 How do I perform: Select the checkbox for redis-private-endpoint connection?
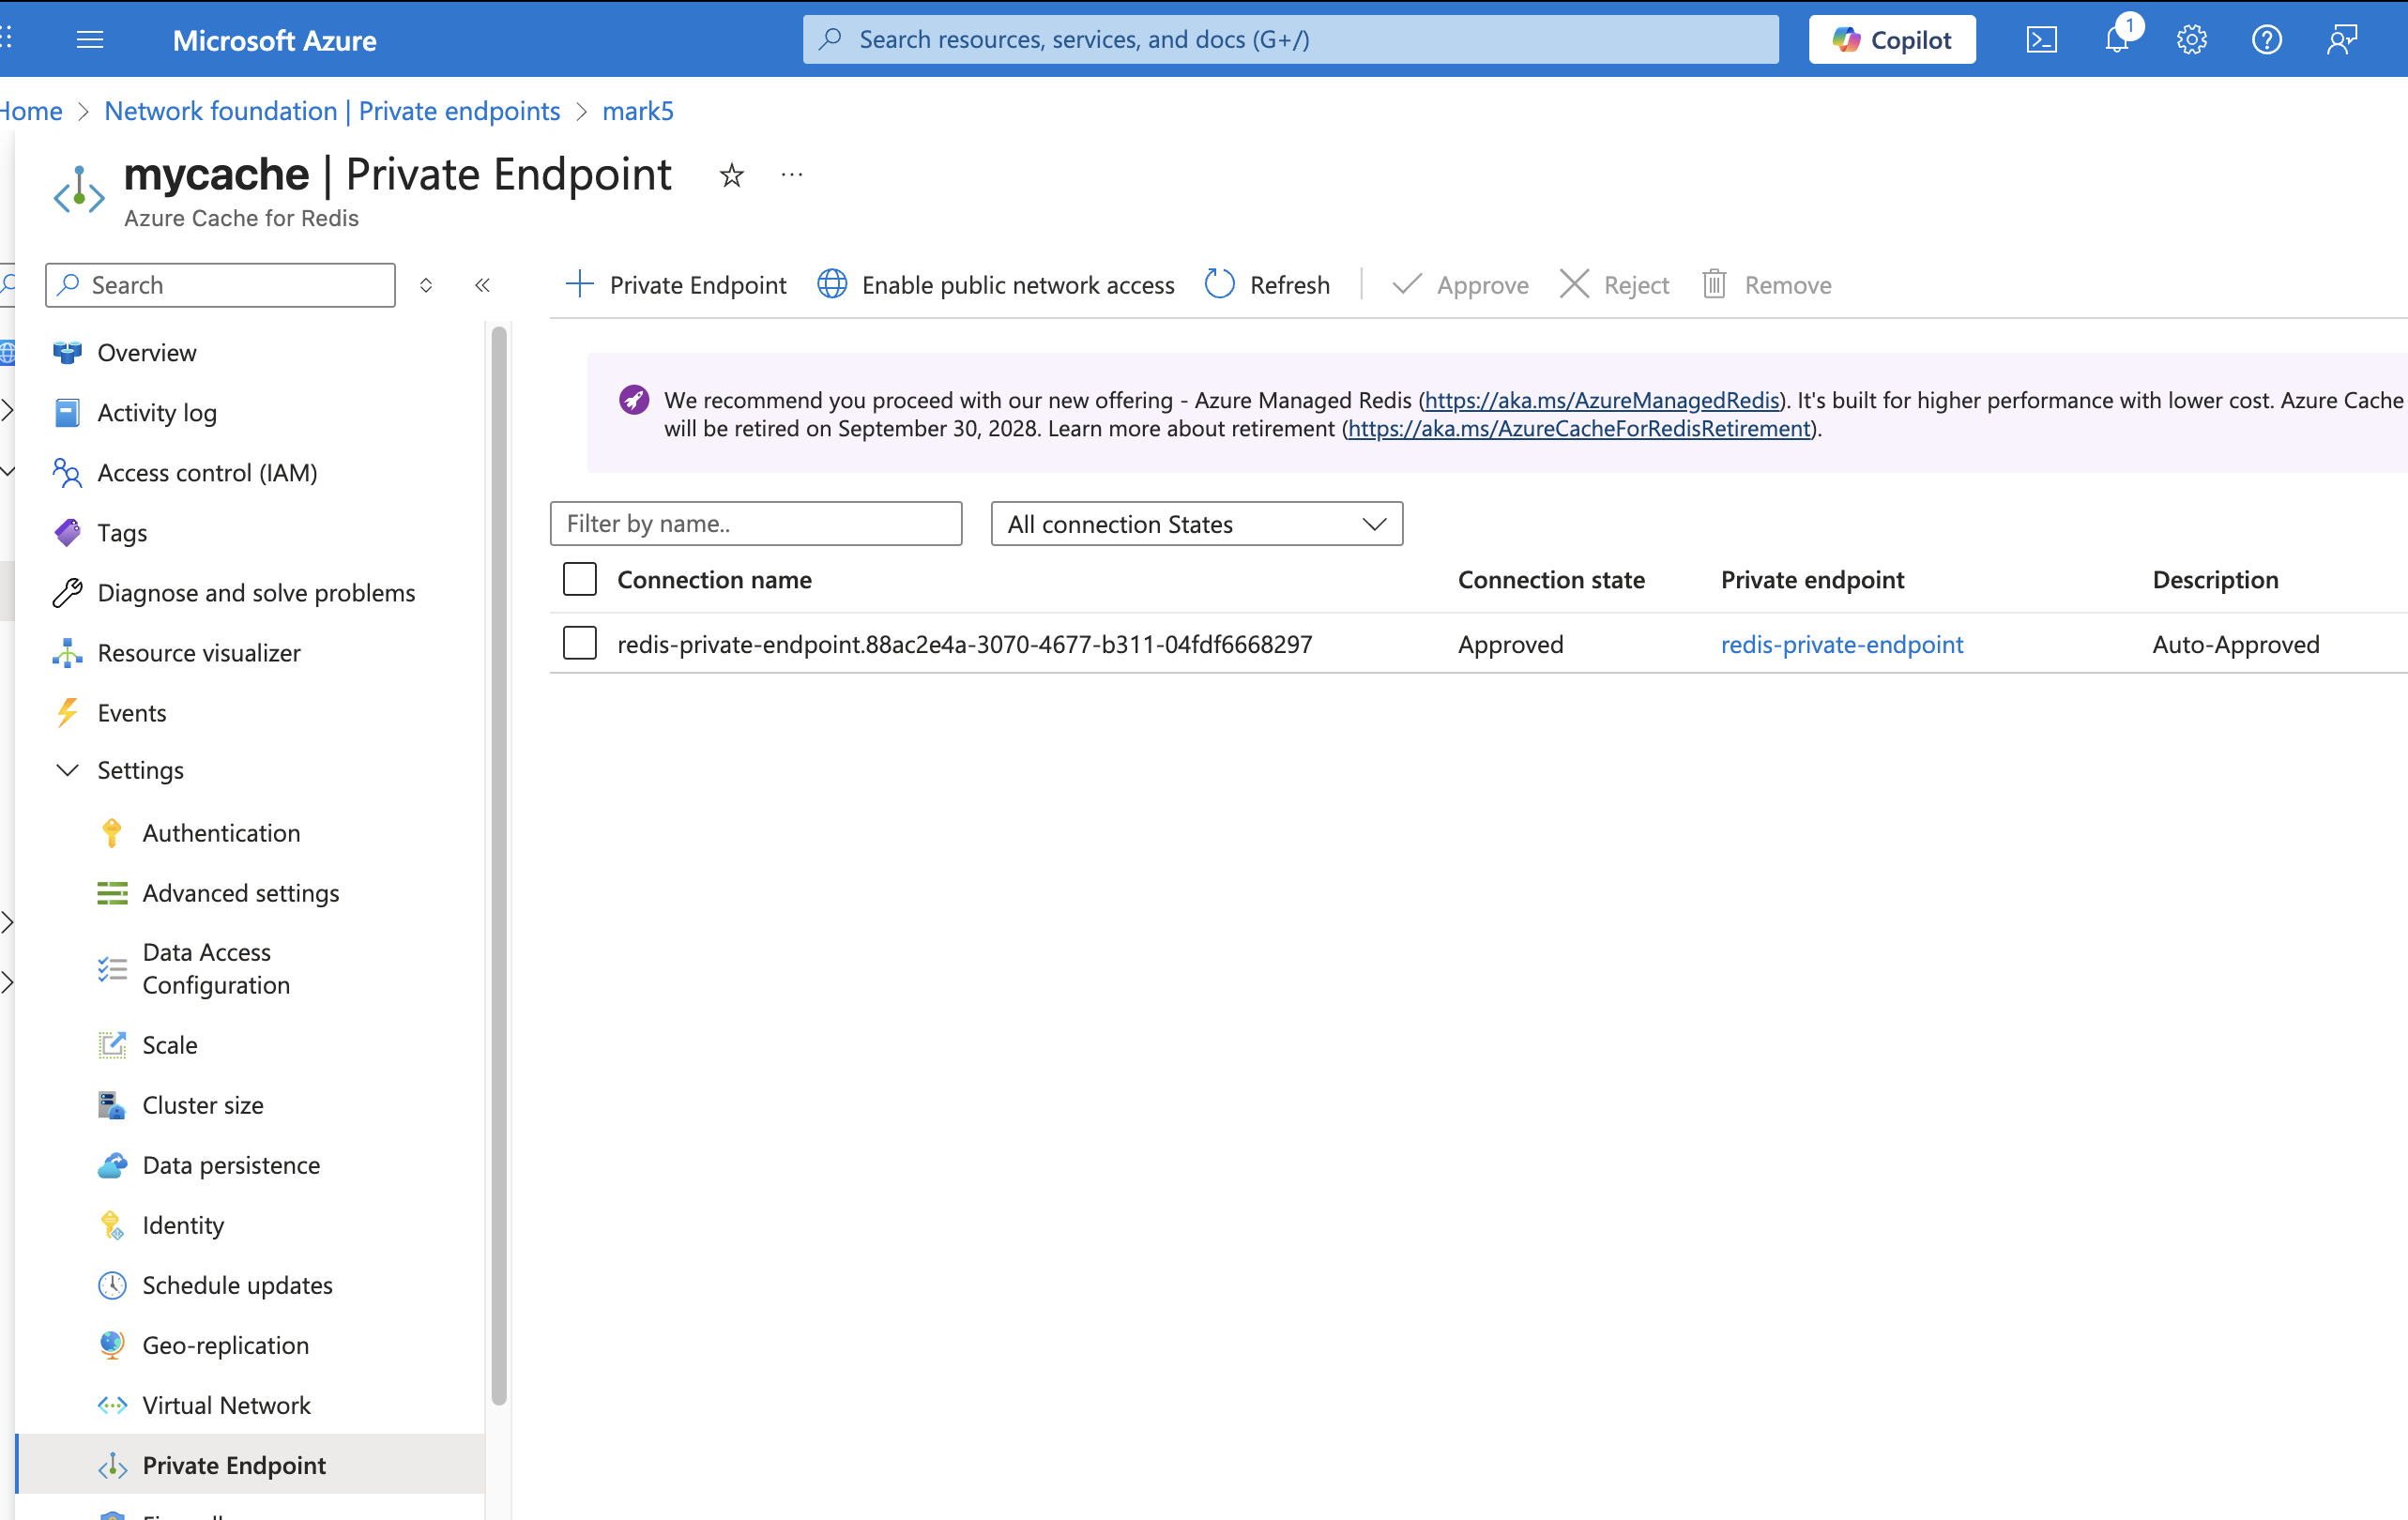click(x=579, y=643)
